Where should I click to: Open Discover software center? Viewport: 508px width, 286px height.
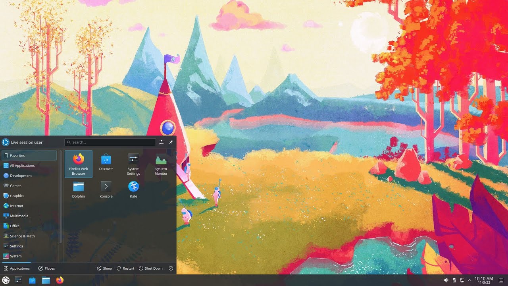pyautogui.click(x=106, y=164)
